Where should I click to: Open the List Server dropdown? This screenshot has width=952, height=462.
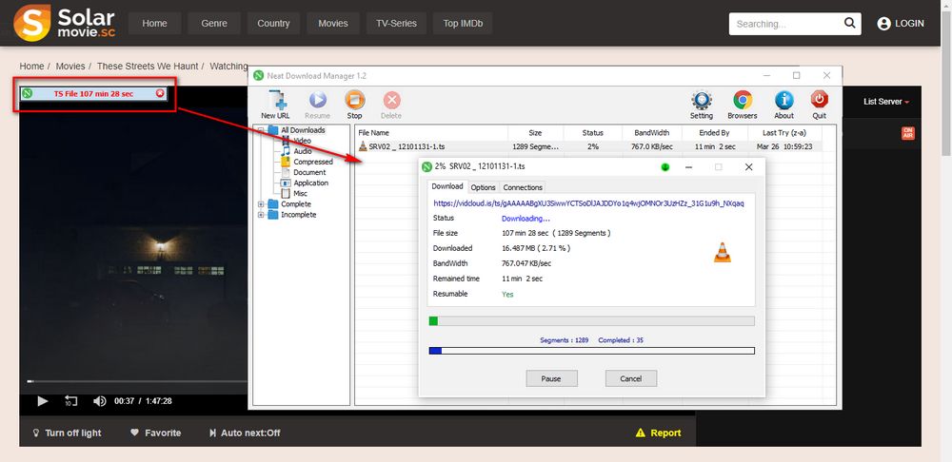pyautogui.click(x=886, y=102)
